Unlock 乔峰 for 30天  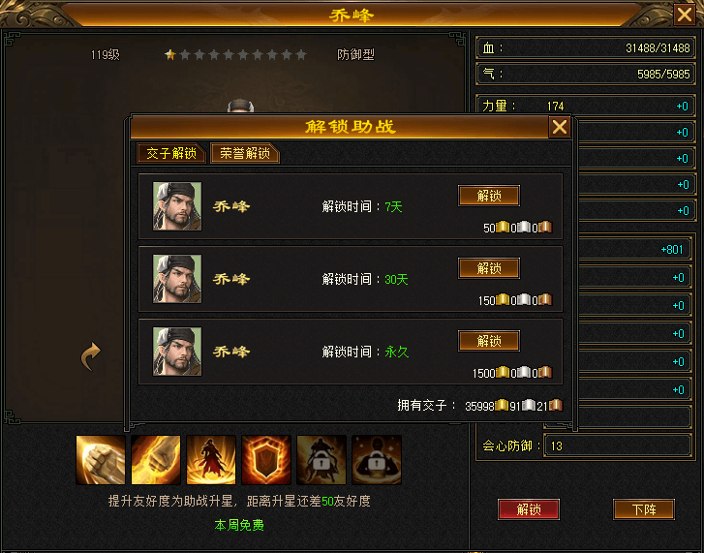coord(489,268)
